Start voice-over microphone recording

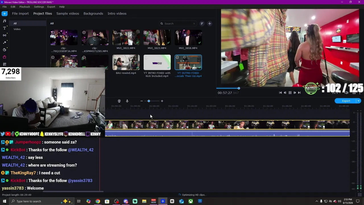127,101
